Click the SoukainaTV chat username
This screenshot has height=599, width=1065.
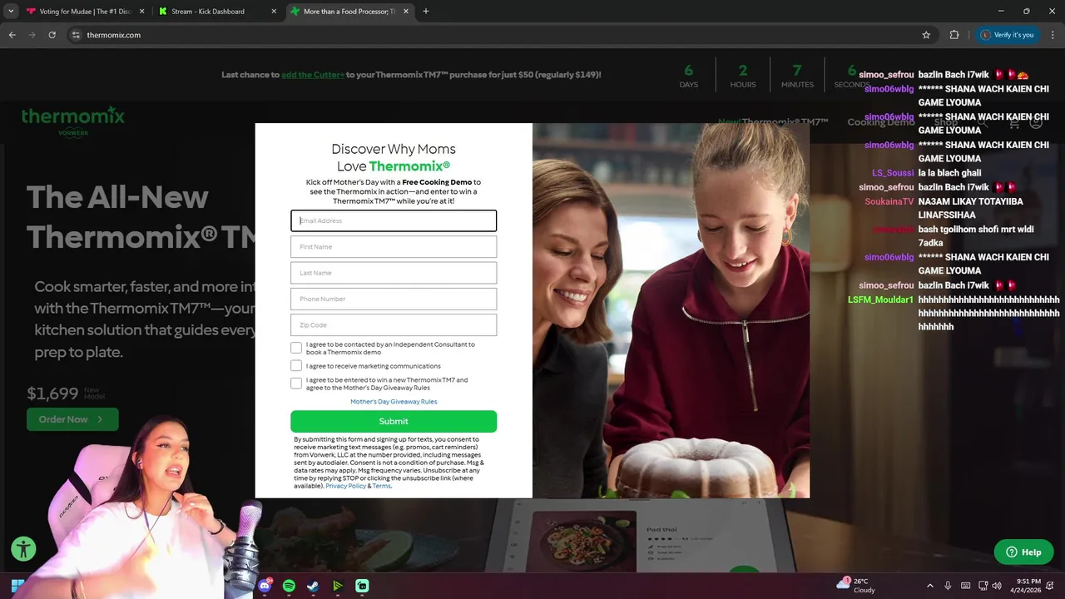point(889,201)
